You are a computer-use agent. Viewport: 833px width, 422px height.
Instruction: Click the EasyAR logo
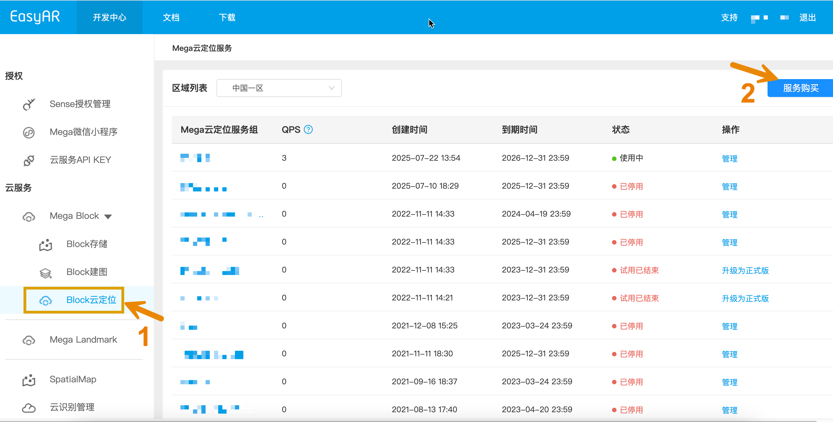pos(35,17)
